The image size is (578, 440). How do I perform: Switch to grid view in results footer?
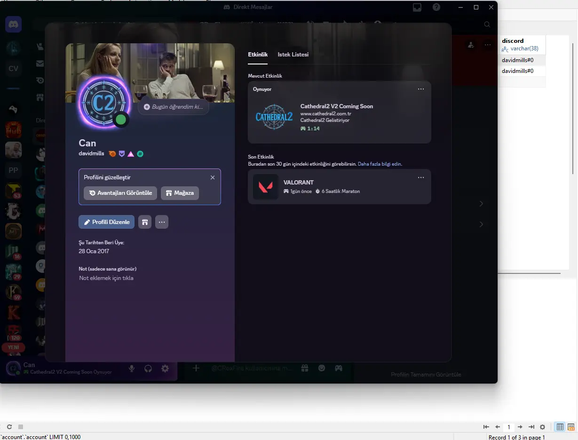[560, 427]
